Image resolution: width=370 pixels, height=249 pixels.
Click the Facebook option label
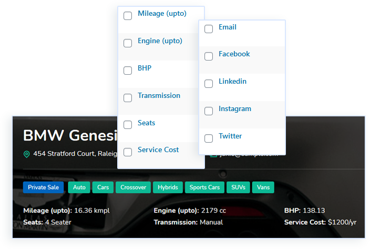(x=234, y=54)
